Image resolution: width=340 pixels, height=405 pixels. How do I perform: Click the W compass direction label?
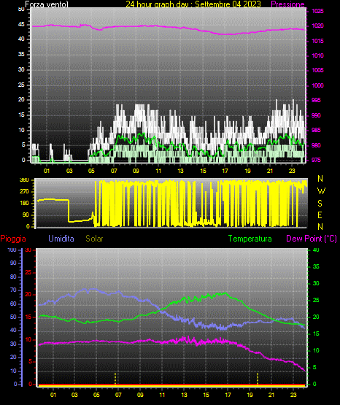[321, 191]
